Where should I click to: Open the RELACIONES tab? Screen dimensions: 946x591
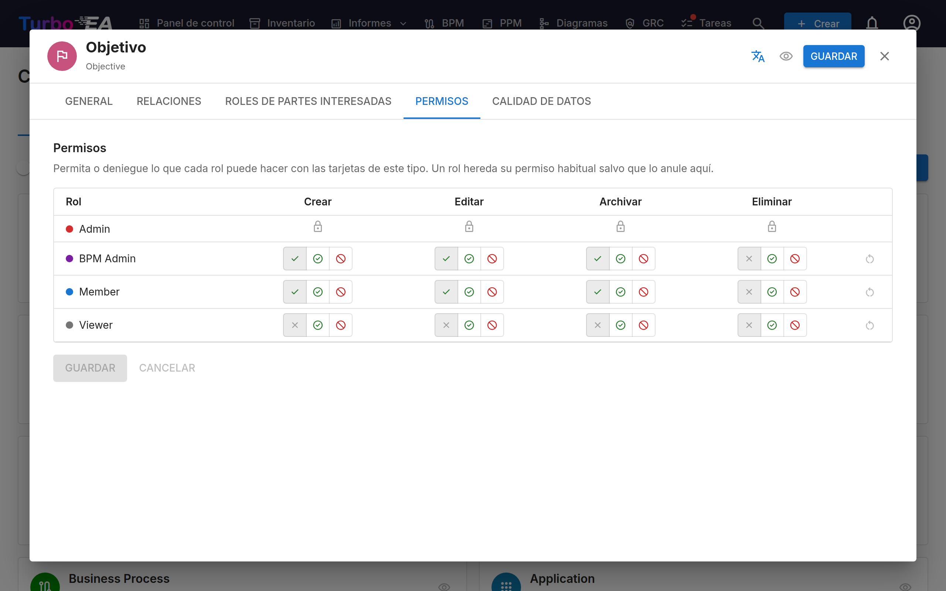169,101
